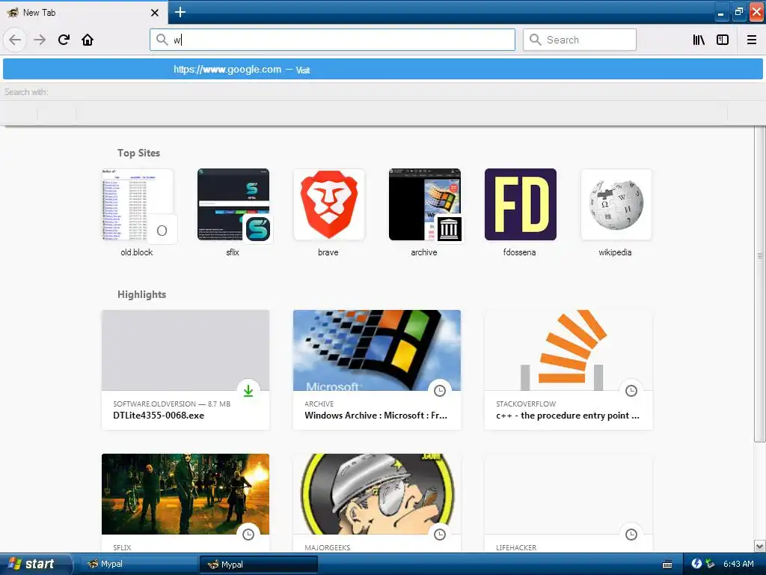Open the sflix top site tile

233,204
